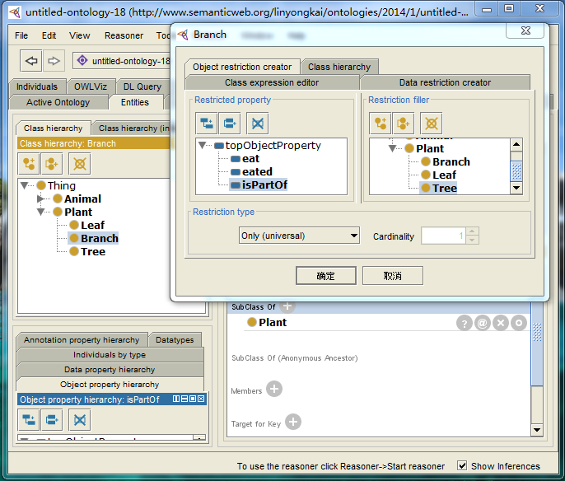The width and height of the screenshot is (565, 481).
Task: Delete class icon in Restriction filler panel
Action: tap(432, 124)
